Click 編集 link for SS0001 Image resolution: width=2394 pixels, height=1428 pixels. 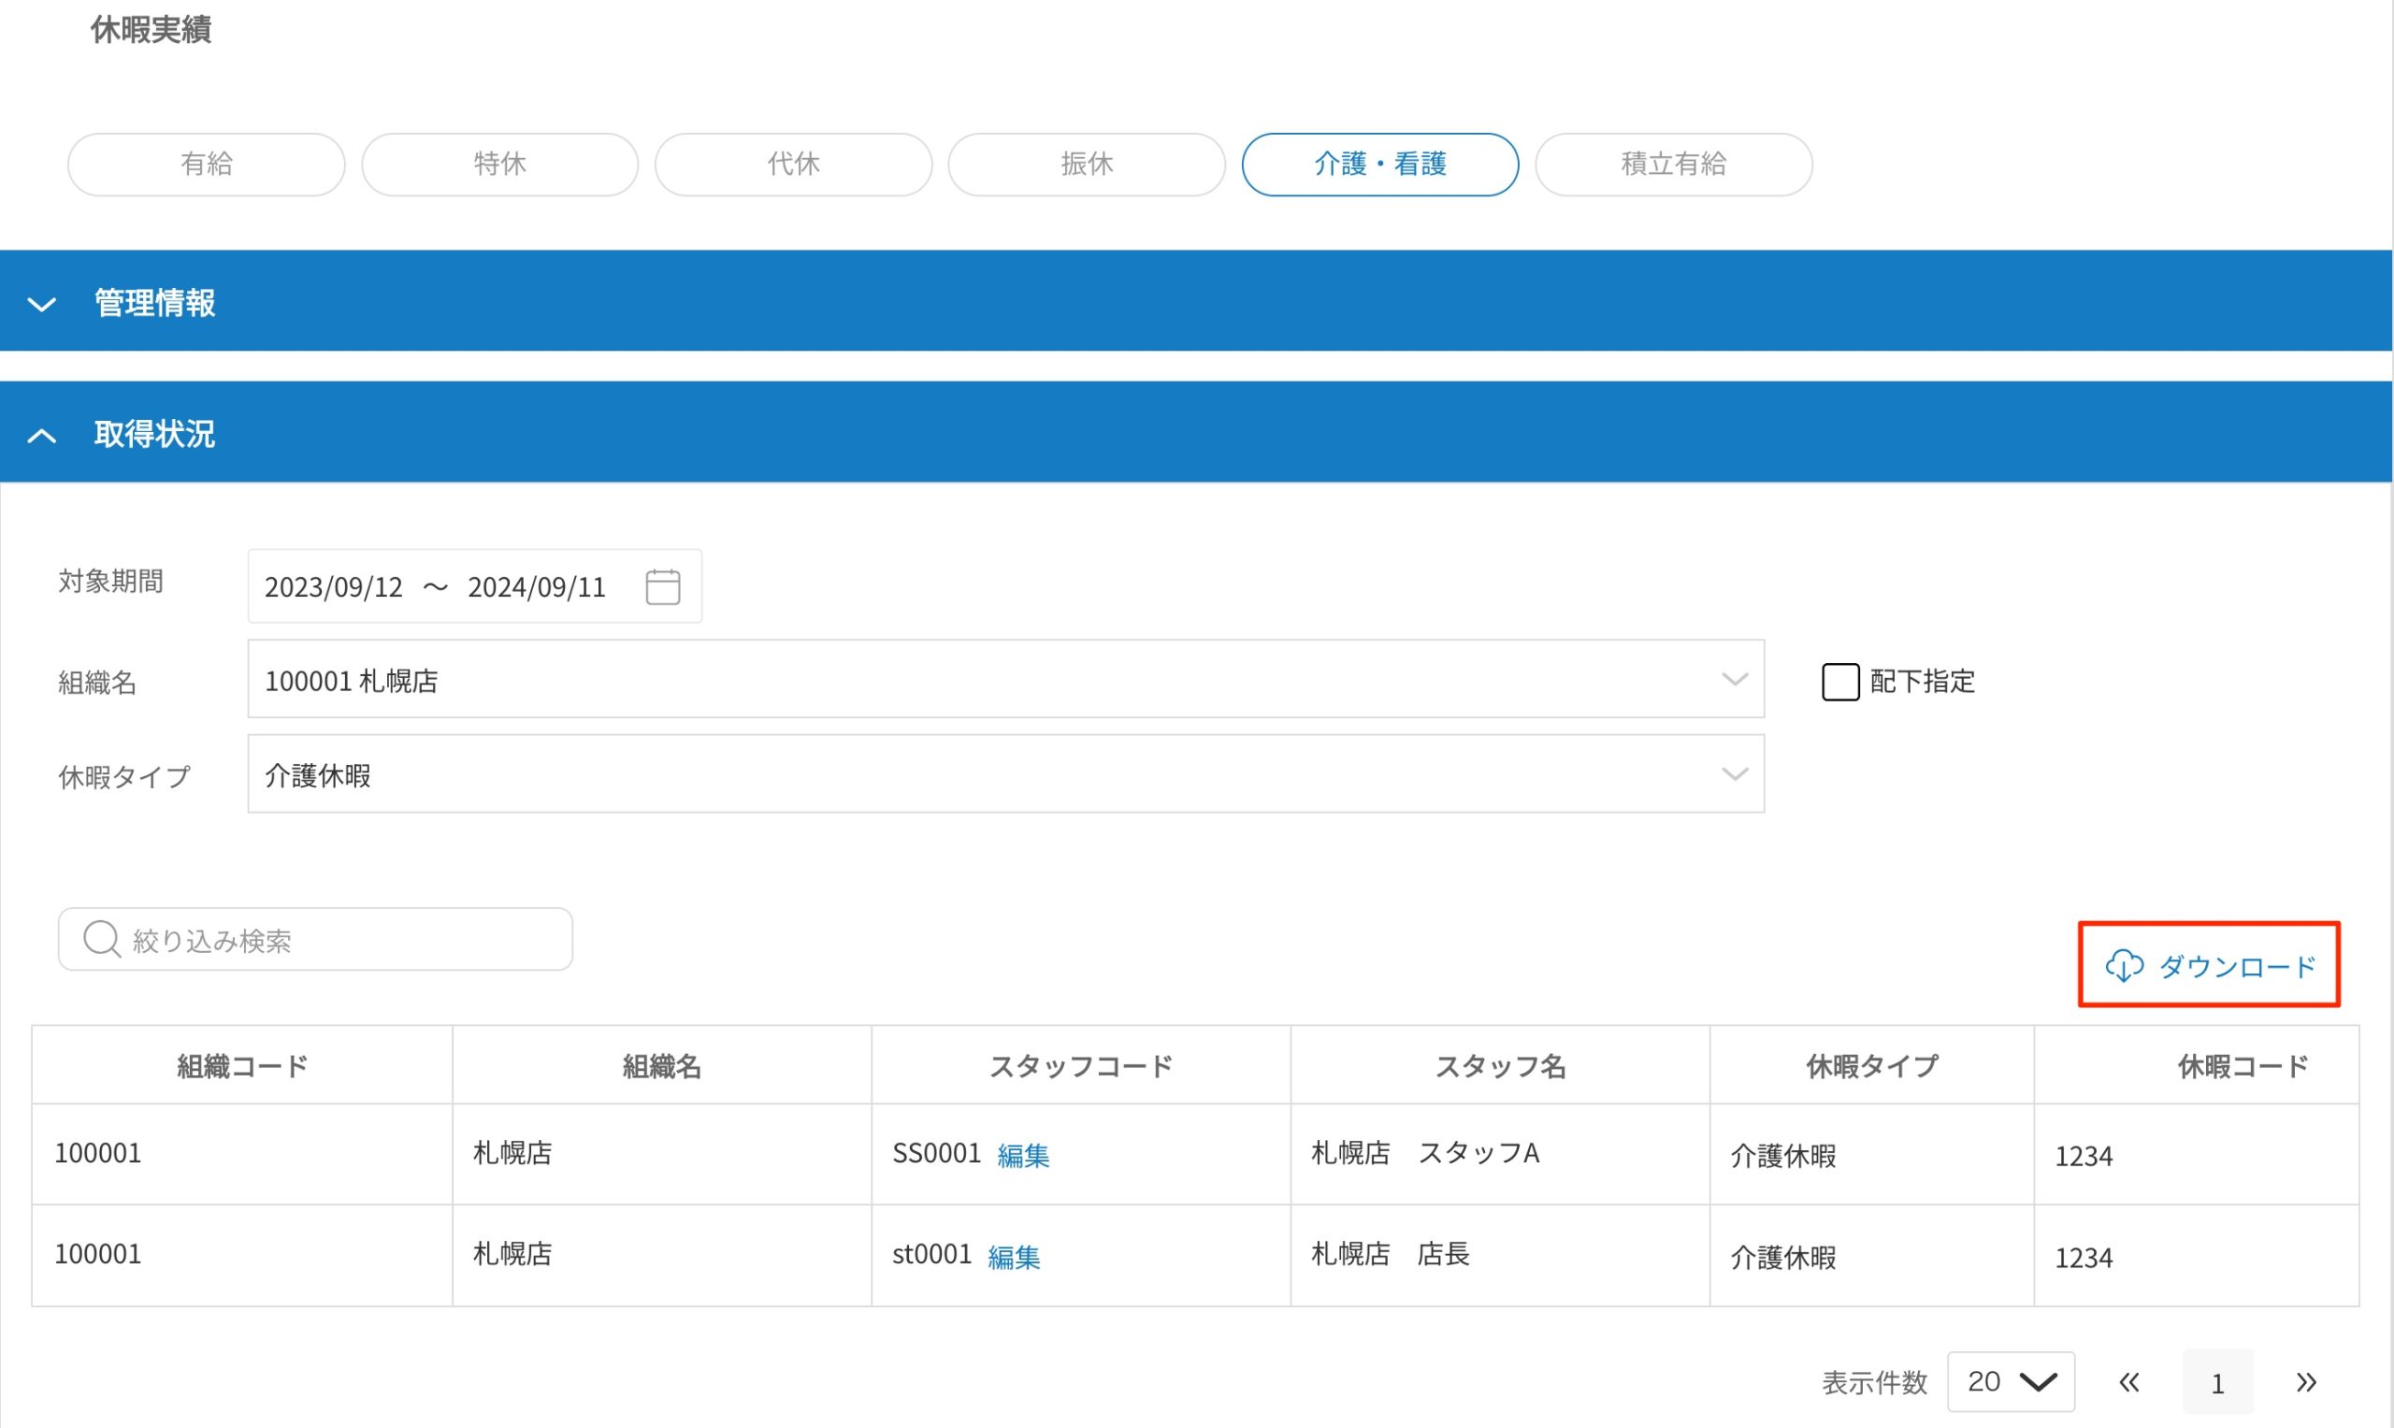pos(1023,1155)
